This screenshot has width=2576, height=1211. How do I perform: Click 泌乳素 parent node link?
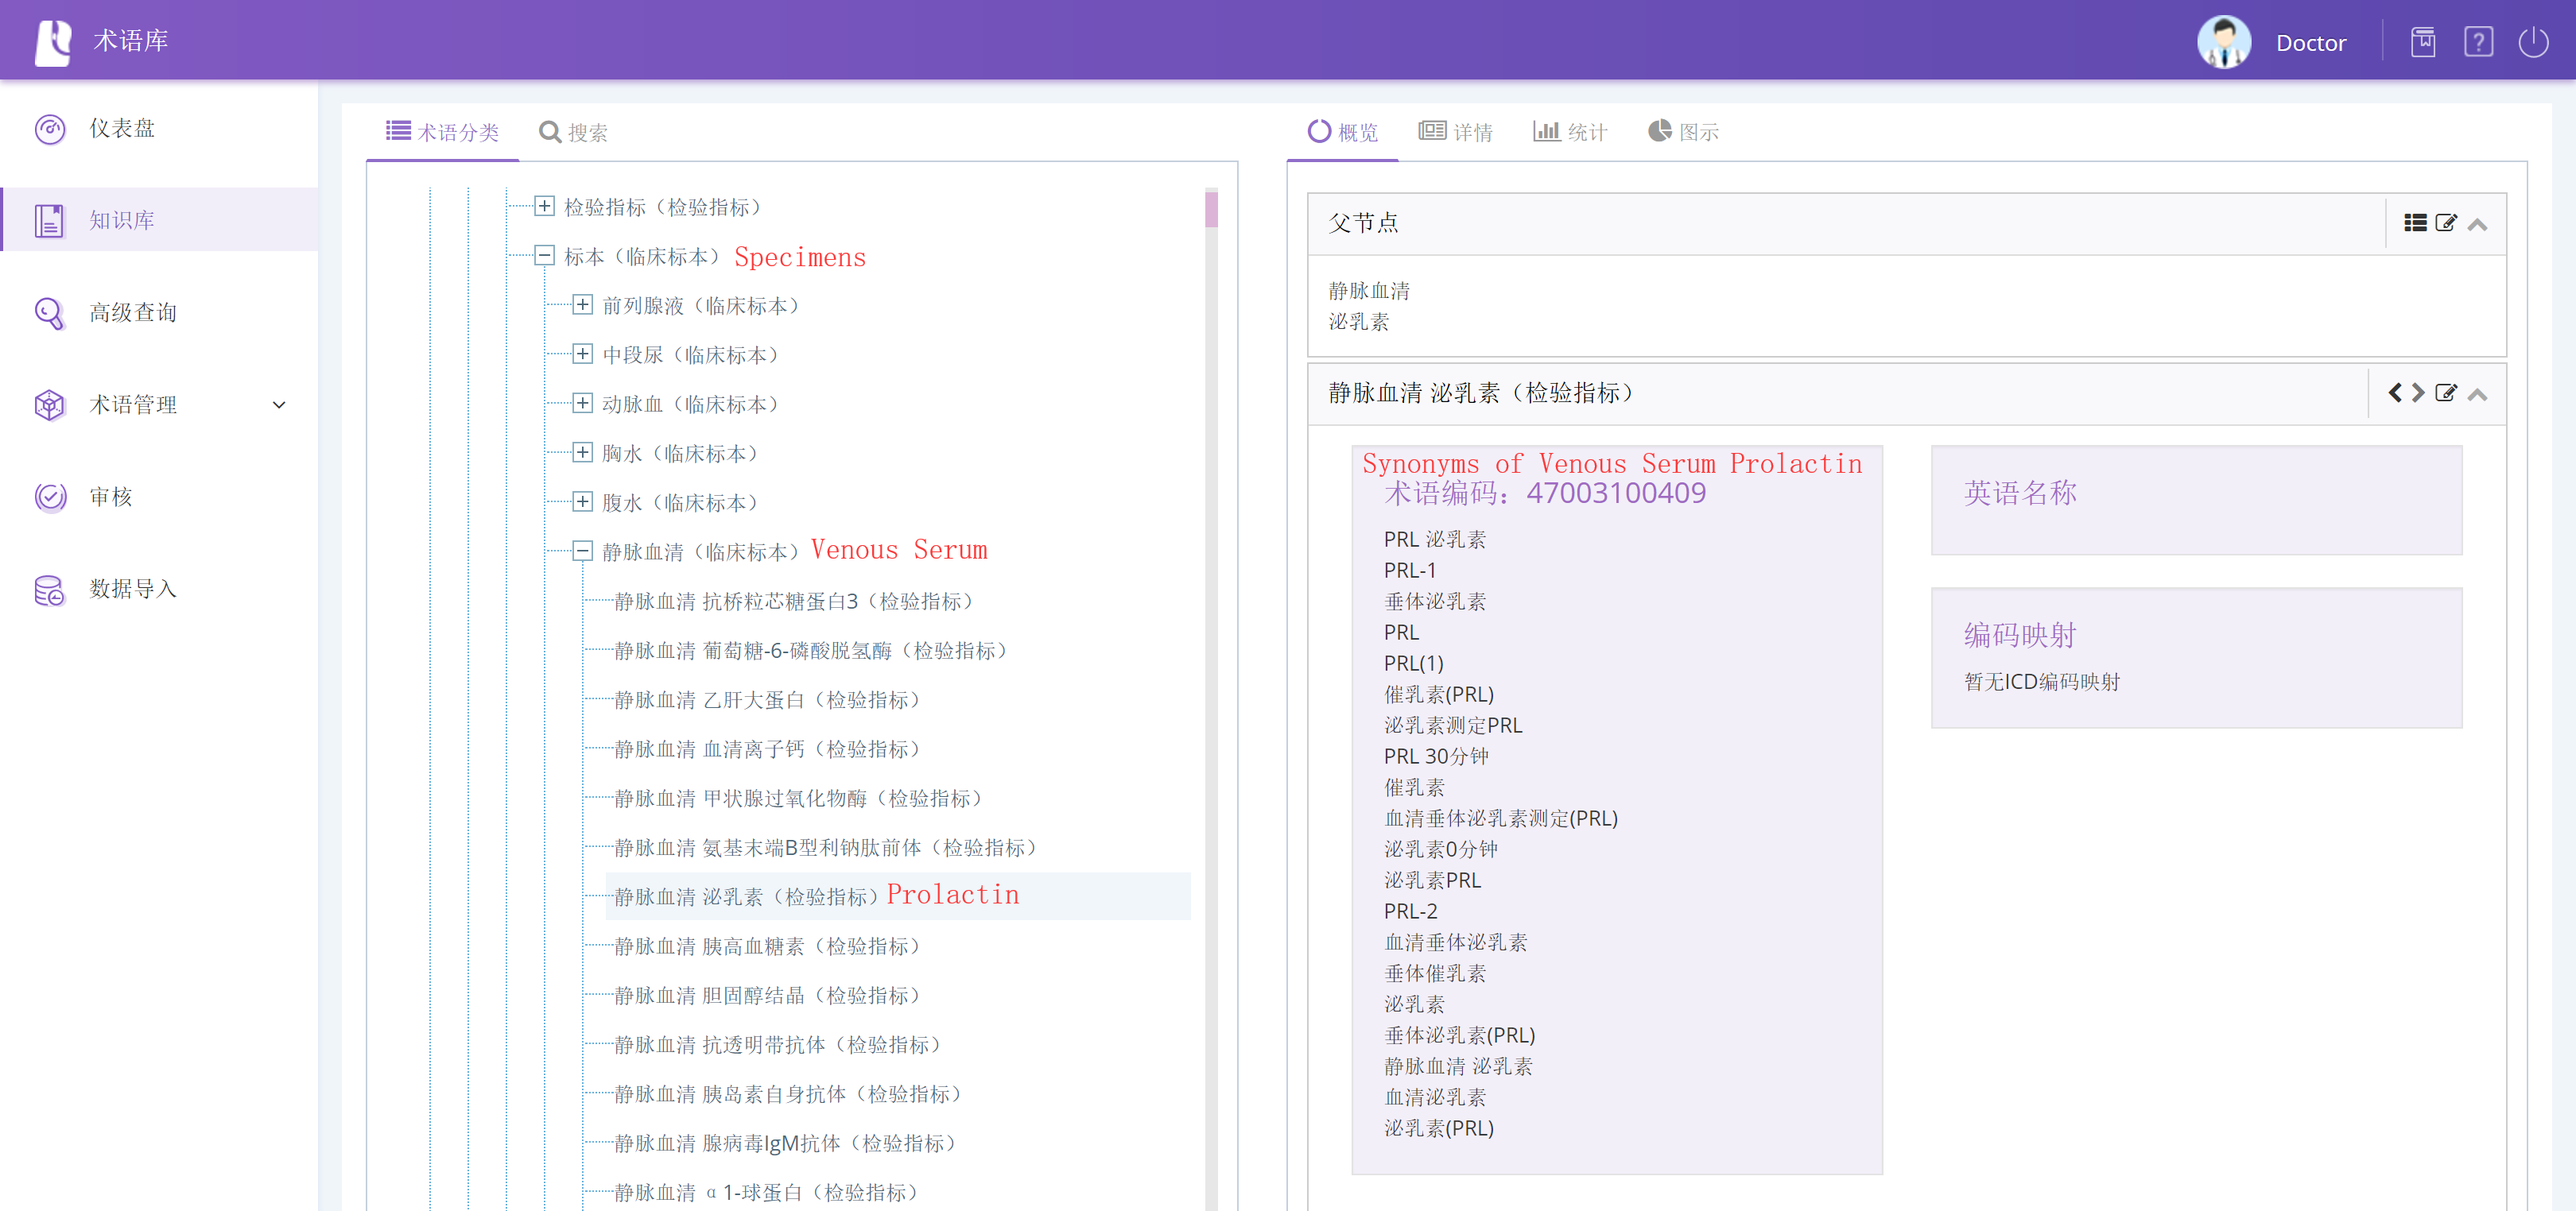[1358, 322]
